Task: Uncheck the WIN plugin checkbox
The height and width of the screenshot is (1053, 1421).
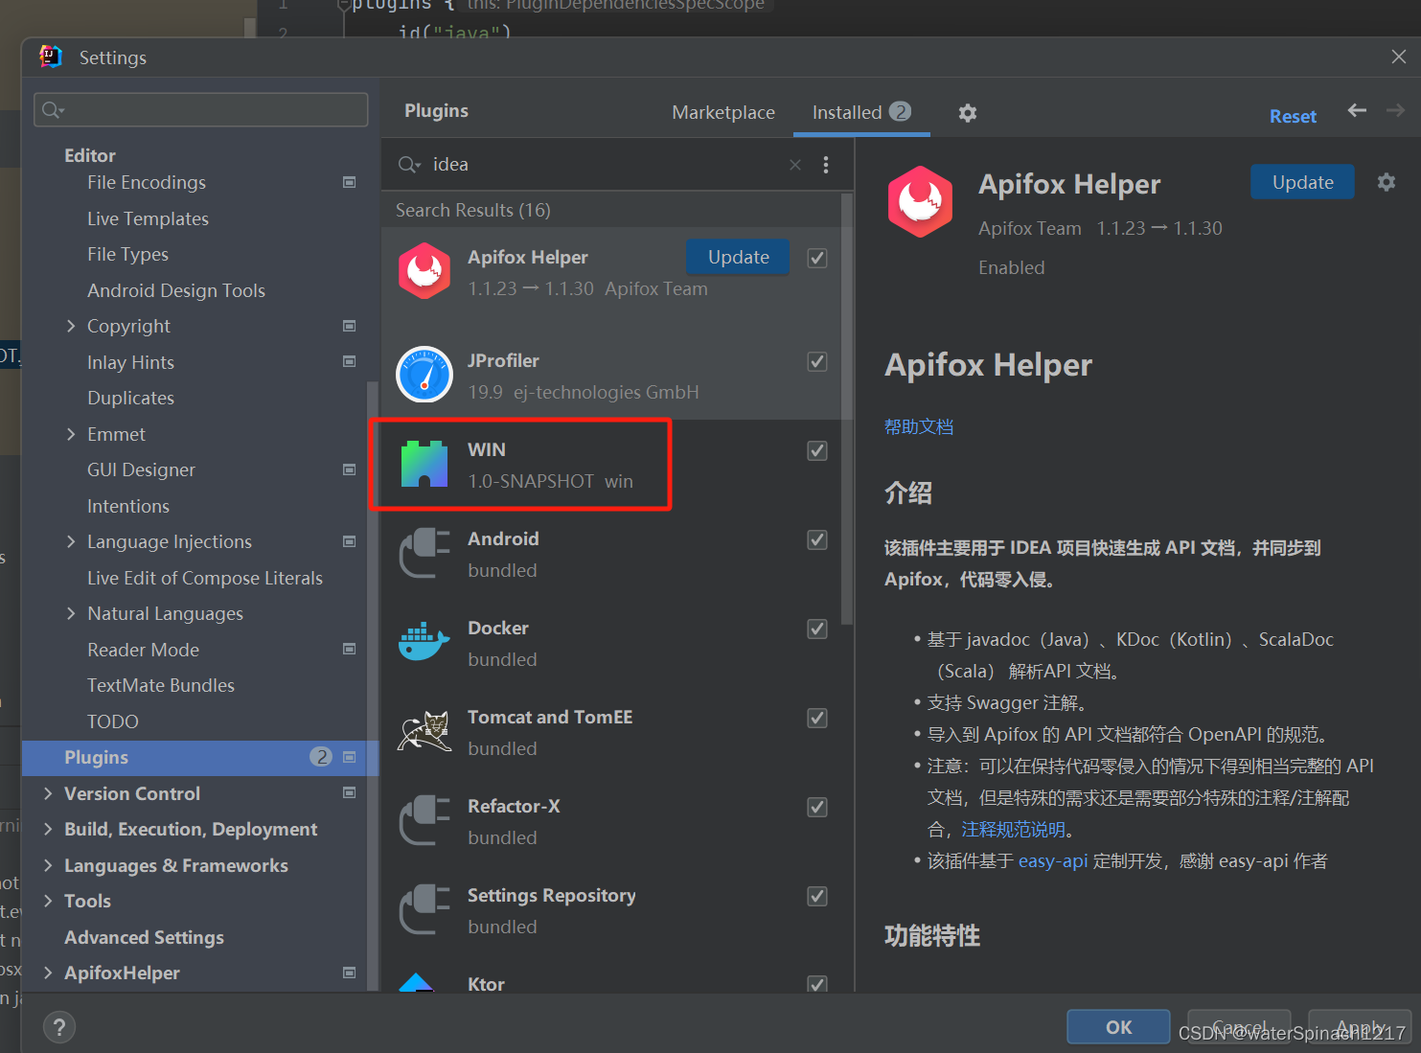Action: pyautogui.click(x=817, y=450)
